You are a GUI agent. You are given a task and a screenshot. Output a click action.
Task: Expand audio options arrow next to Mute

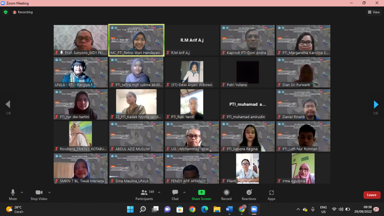pyautogui.click(x=22, y=192)
